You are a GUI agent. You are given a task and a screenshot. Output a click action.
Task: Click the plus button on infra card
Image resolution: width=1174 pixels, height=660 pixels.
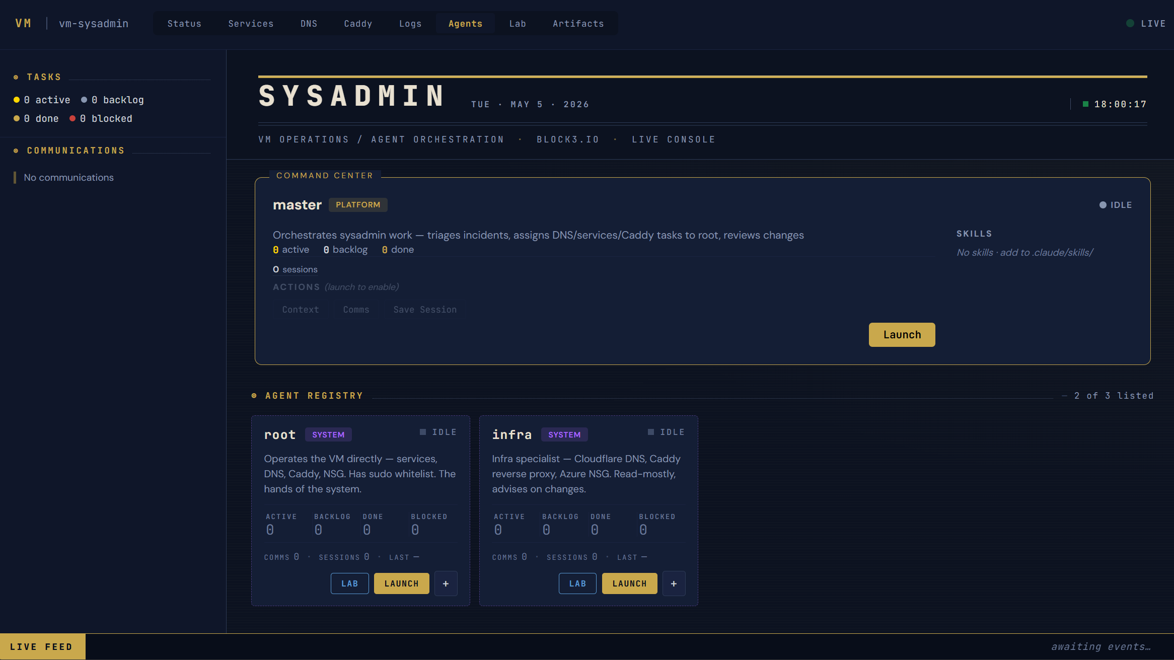tap(674, 583)
